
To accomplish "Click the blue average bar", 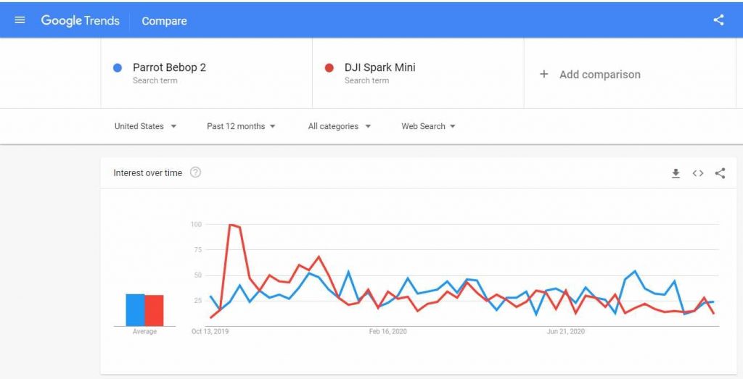I will pyautogui.click(x=135, y=310).
